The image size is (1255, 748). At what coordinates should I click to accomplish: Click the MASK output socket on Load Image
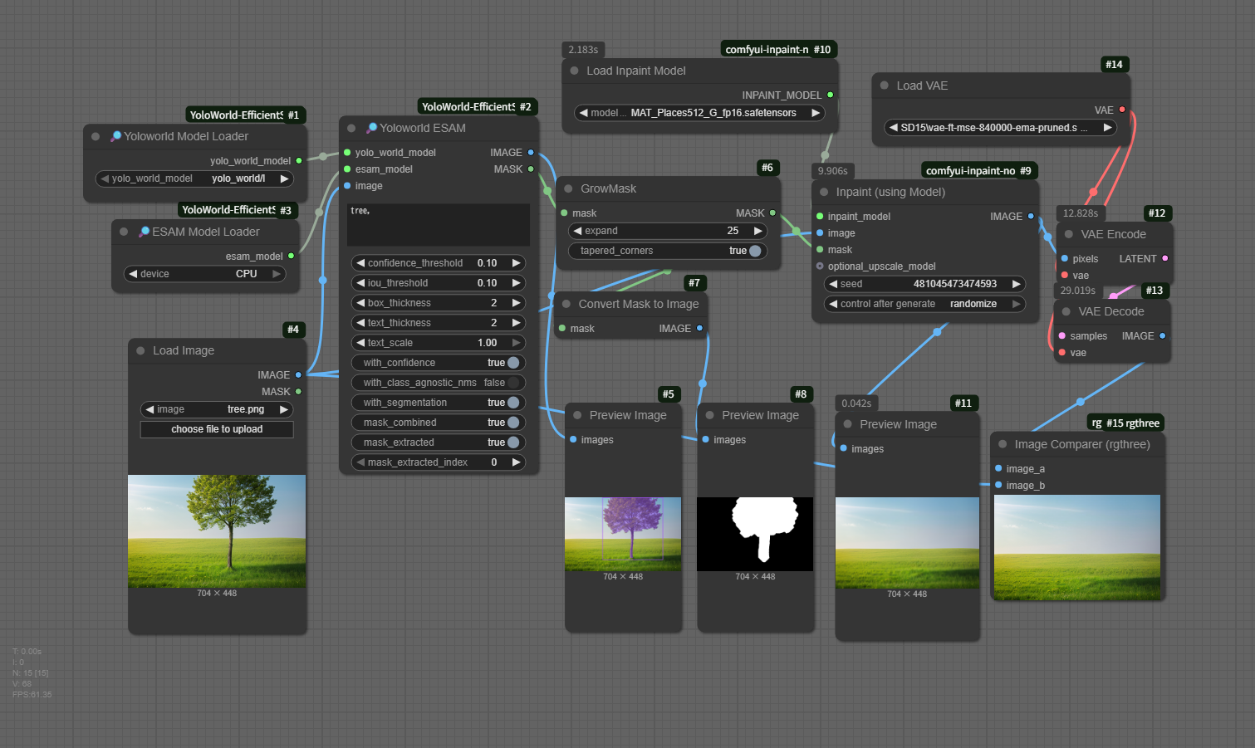pos(298,392)
